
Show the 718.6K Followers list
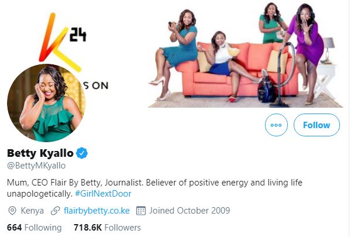point(107,227)
